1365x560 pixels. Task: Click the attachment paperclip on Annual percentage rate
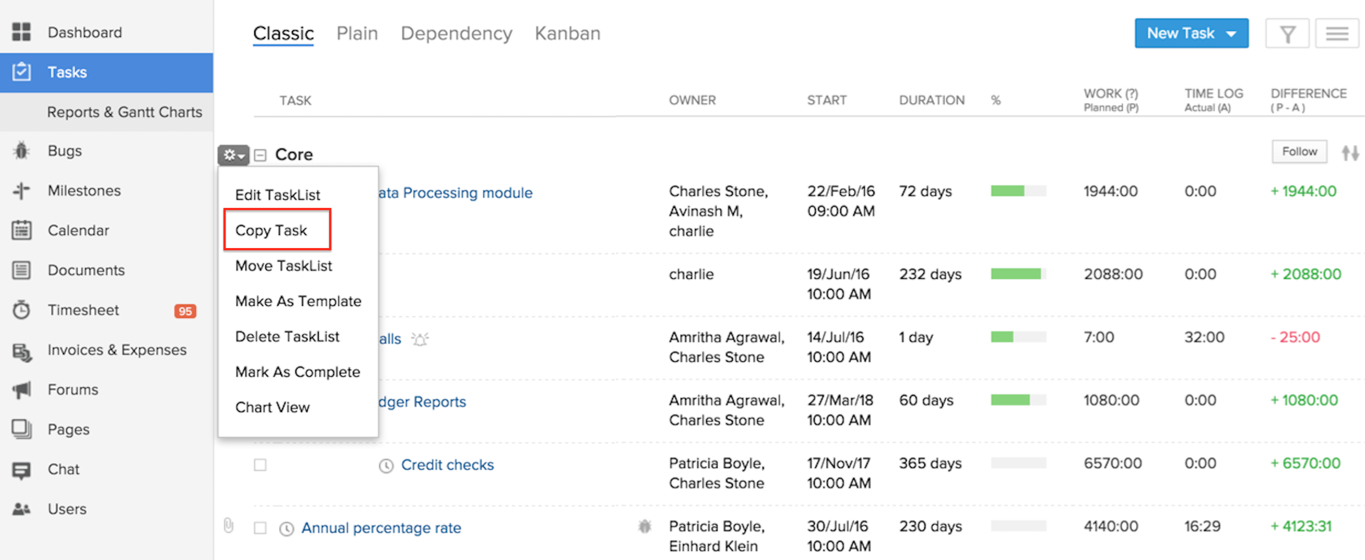click(229, 526)
